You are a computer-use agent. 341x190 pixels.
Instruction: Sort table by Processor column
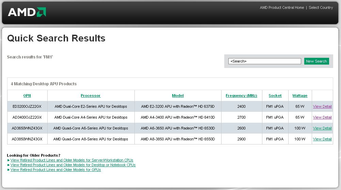91,96
